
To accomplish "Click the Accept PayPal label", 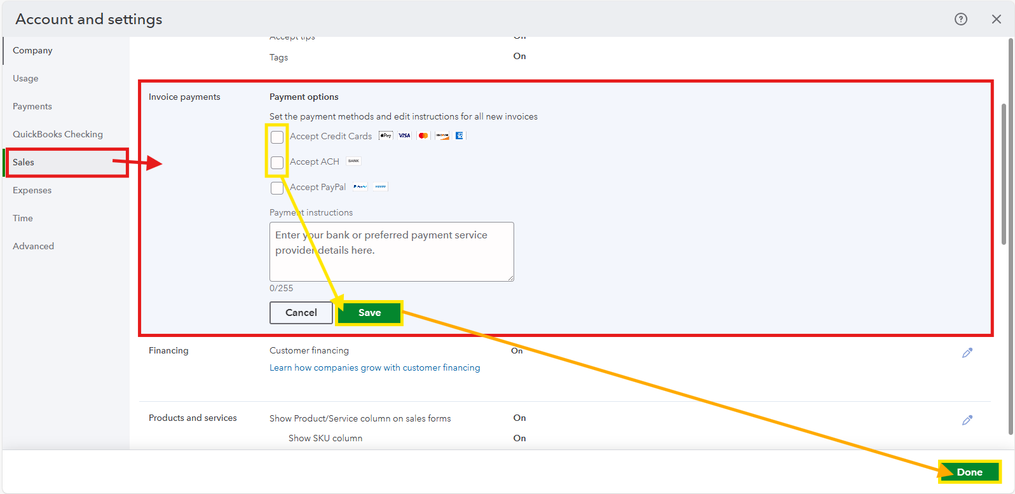I will [x=318, y=187].
